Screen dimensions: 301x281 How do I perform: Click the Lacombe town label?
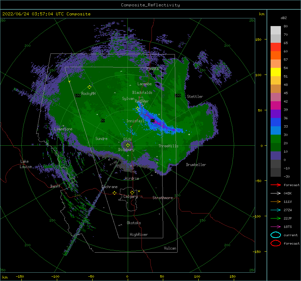[144, 84]
